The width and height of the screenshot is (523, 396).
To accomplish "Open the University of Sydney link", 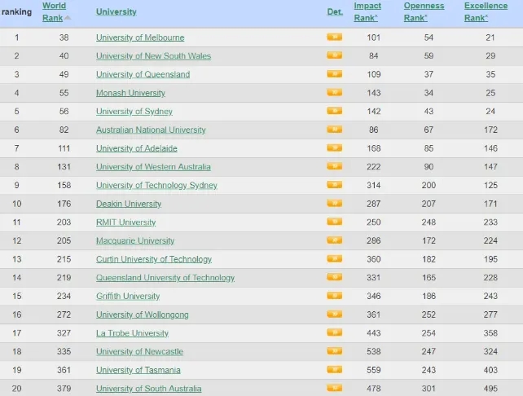I will pos(134,111).
